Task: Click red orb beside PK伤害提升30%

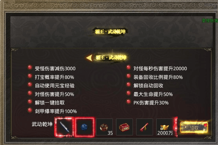Action: pyautogui.click(x=129, y=102)
